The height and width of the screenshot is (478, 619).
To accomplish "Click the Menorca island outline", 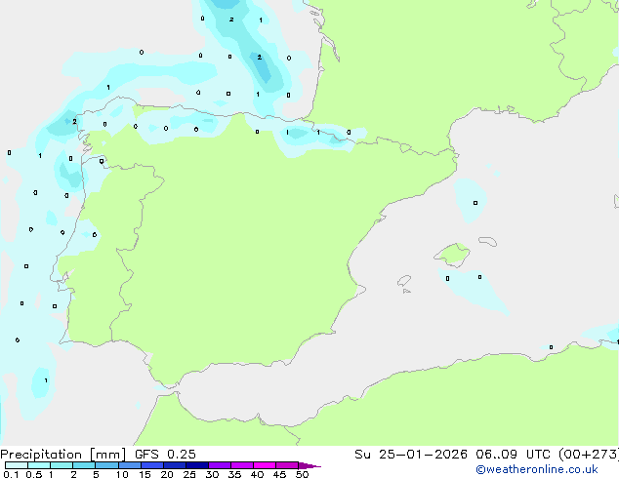I will point(487,241).
